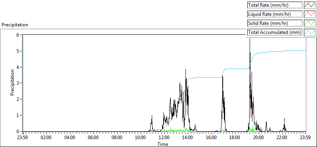Select the Liquid Rate (mm/hr) legend label
This screenshot has height=147, width=317.
click(x=275, y=14)
